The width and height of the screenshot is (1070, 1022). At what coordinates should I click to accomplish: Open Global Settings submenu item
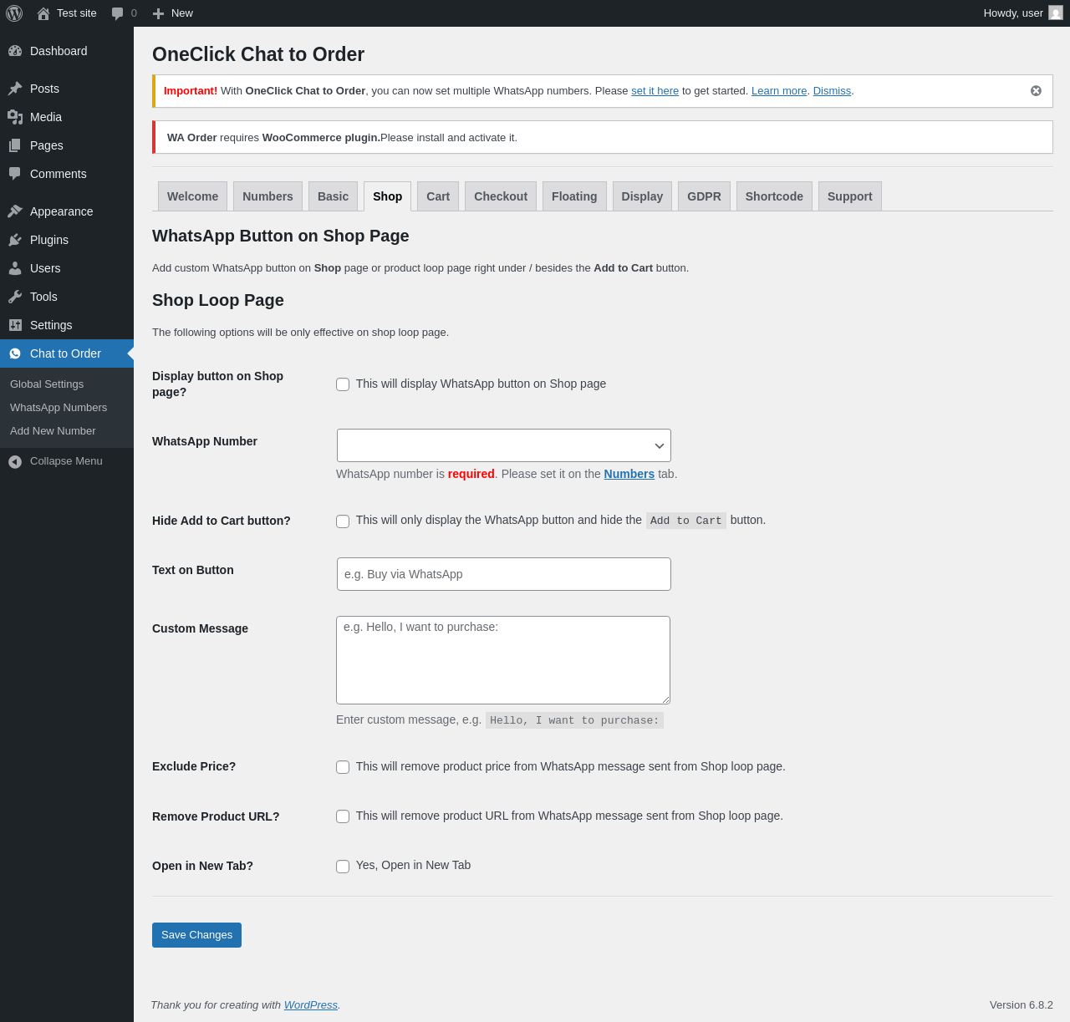pos(47,384)
